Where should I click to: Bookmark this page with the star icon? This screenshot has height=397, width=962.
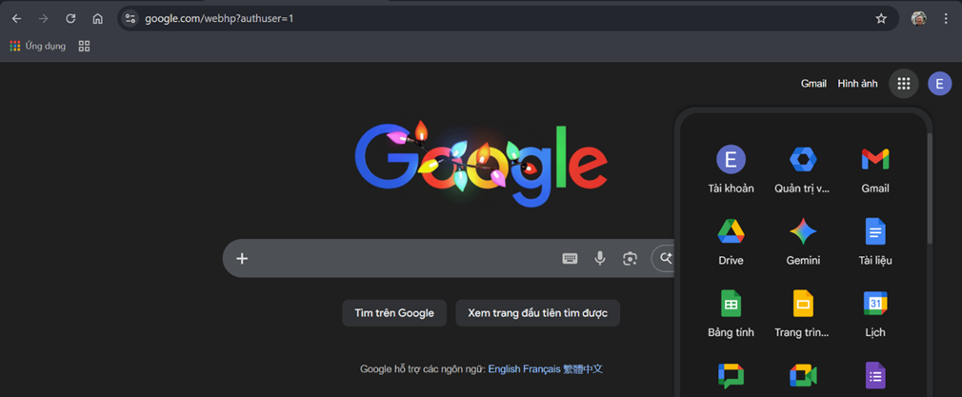coord(881,18)
